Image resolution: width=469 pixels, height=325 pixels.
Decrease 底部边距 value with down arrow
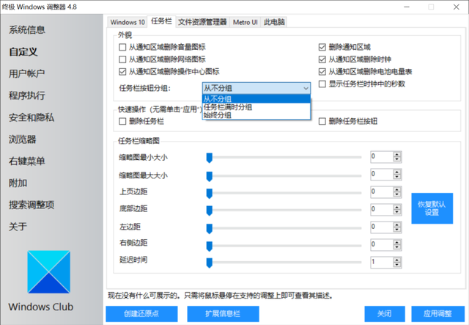397,211
